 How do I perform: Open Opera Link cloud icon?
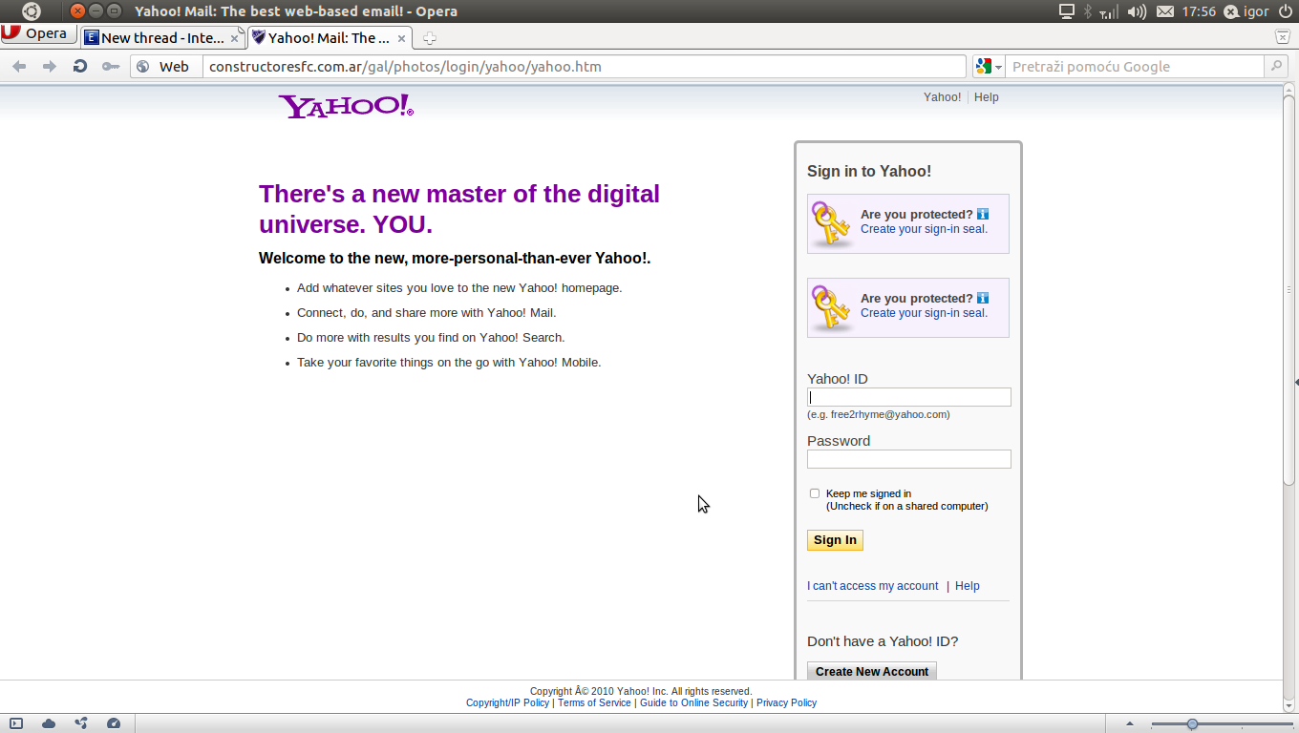click(x=49, y=723)
